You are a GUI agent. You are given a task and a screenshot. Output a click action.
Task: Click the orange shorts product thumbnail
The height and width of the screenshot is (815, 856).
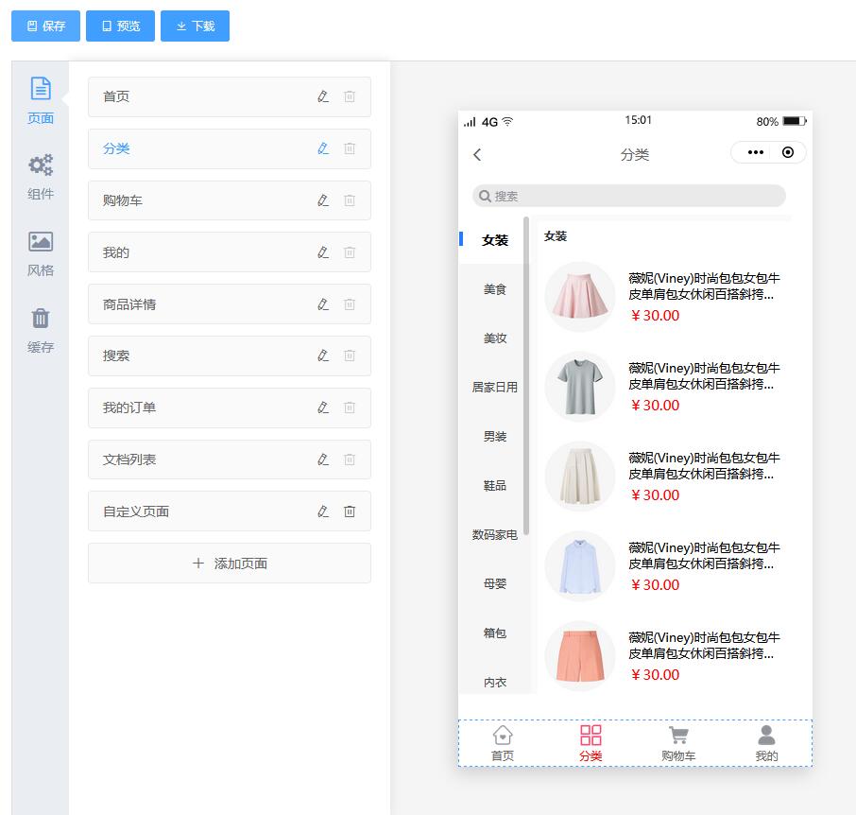click(x=580, y=655)
